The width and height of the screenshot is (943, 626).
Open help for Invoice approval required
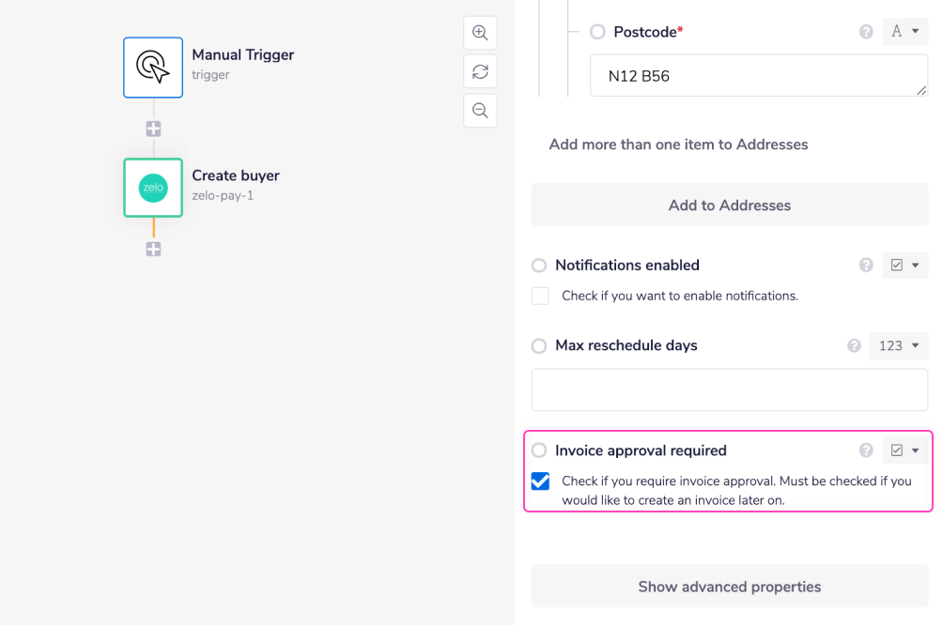pyautogui.click(x=866, y=450)
